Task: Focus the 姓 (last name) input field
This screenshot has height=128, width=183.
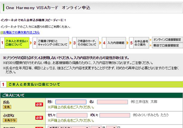Action: (71, 102)
